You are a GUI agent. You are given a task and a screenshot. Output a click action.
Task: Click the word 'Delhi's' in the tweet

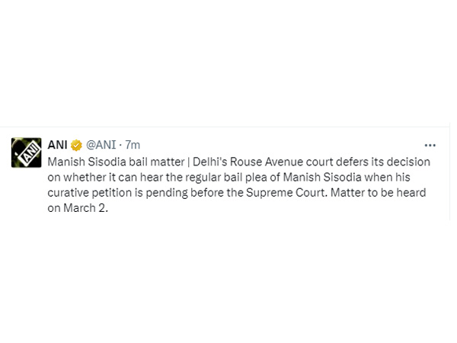(x=210, y=162)
